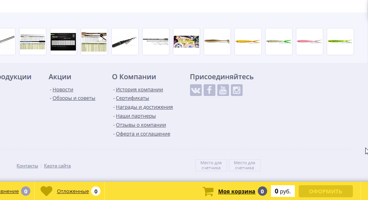The width and height of the screenshot is (368, 200).
Task: Open the YouTube channel icon
Action: 223,90
